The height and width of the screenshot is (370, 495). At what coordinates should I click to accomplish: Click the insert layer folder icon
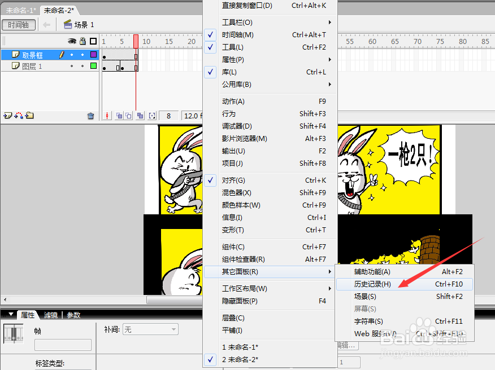[x=30, y=116]
